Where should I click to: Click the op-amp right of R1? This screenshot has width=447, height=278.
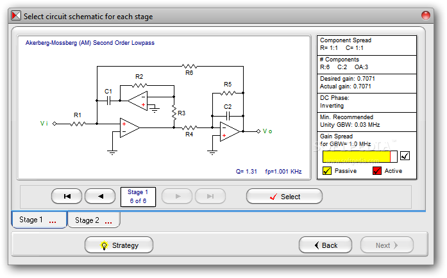pos(130,127)
